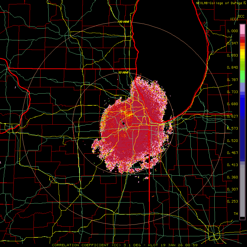Select the 0.467 scale label
The width and height of the screenshot is (247, 247).
pos(232,153)
